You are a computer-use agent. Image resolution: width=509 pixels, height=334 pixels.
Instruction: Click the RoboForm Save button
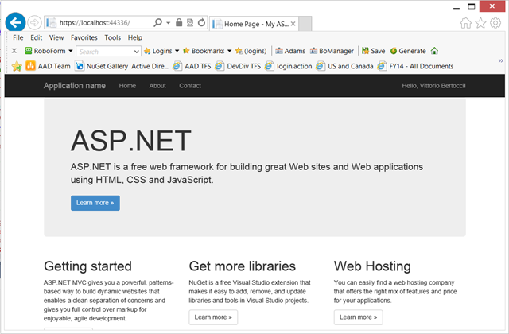[373, 51]
